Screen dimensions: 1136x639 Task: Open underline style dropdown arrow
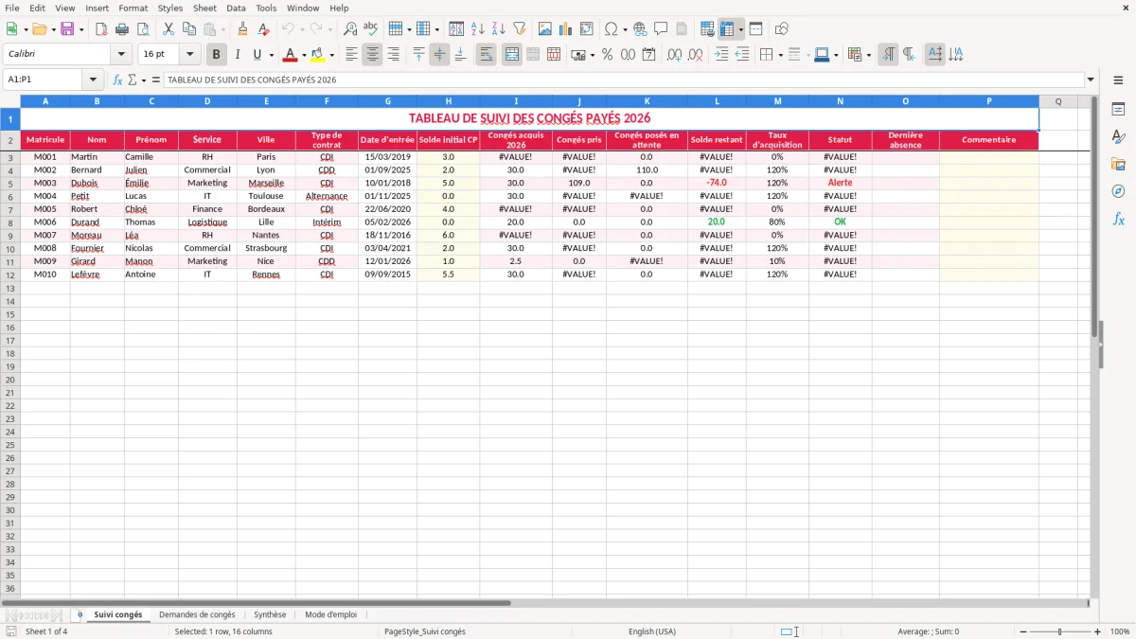pyautogui.click(x=271, y=55)
